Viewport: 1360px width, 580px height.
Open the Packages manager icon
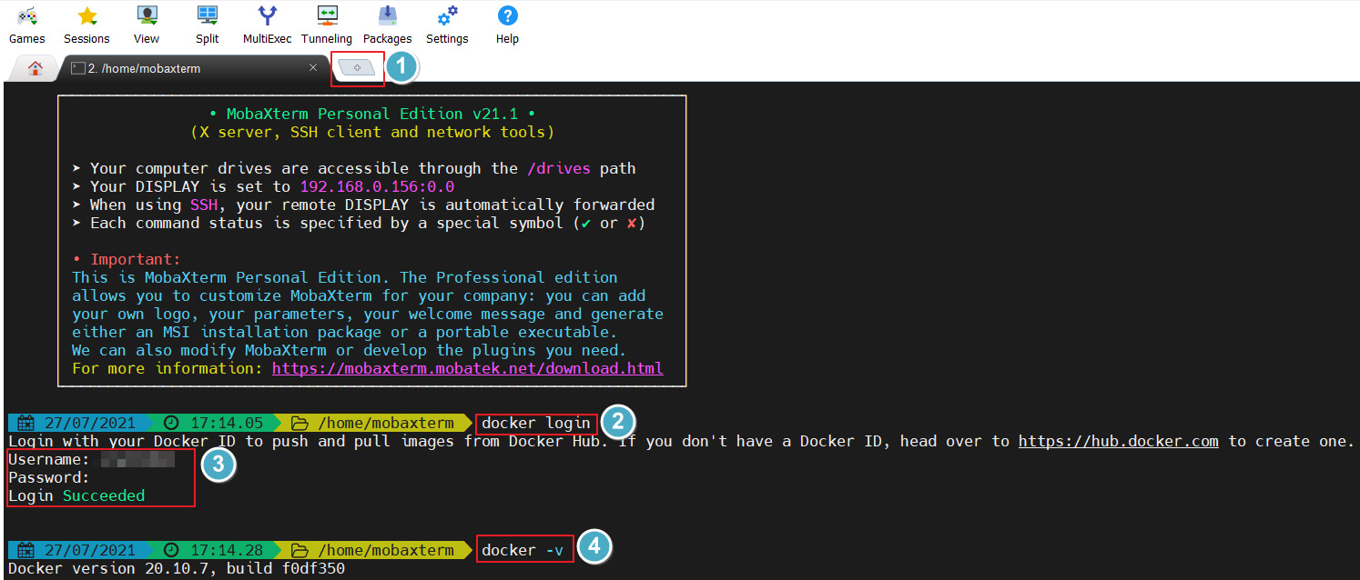coord(387,16)
